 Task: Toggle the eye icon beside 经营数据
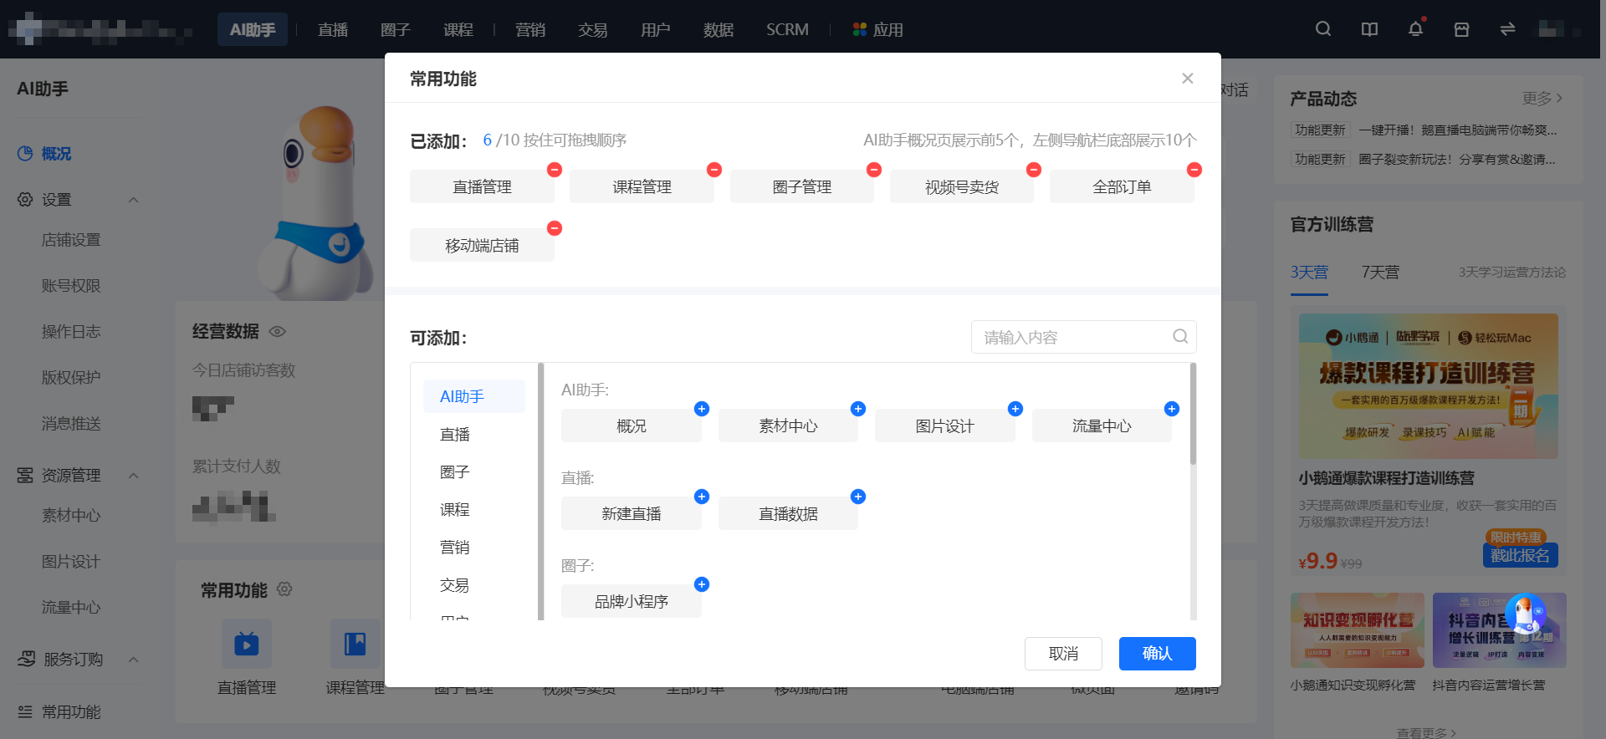[278, 332]
